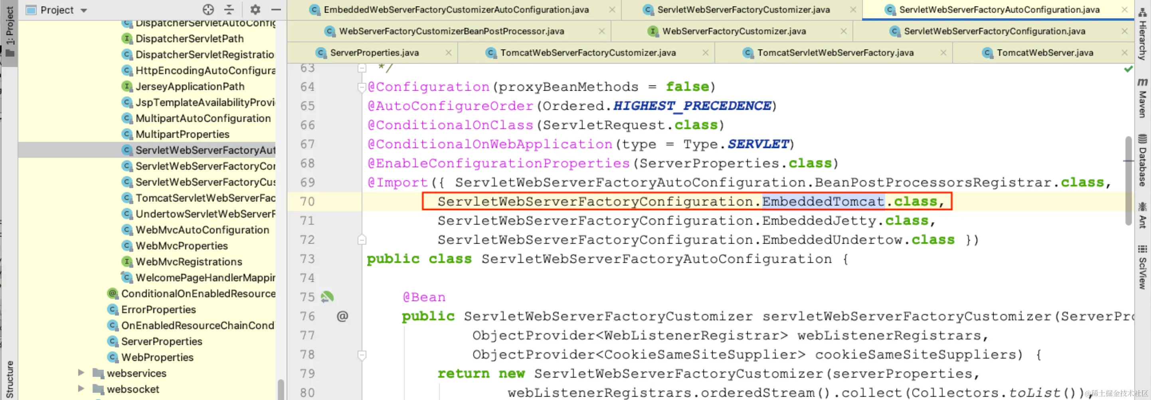Image resolution: width=1151 pixels, height=400 pixels.
Task: Click the green inspection status checkmark
Action: pos(1128,69)
